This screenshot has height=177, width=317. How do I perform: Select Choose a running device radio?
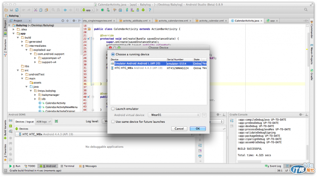[x=113, y=54]
